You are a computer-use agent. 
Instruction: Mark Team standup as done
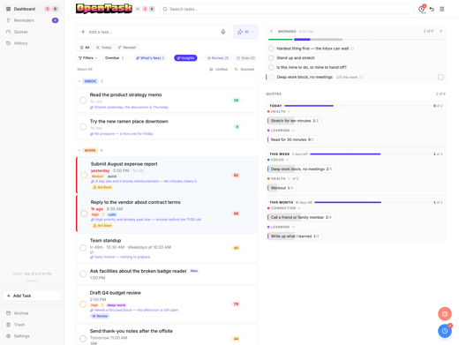(83, 248)
